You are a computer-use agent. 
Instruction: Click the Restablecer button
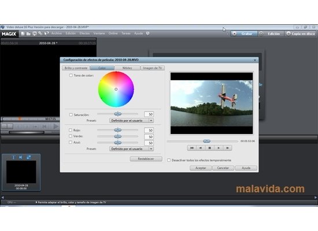click(x=146, y=159)
